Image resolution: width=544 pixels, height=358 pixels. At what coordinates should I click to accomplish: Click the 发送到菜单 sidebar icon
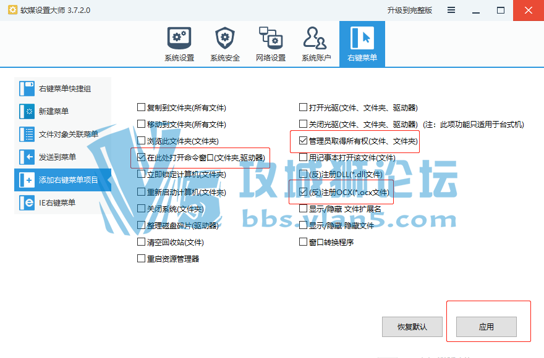(x=27, y=157)
